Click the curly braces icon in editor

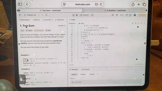[138, 23]
